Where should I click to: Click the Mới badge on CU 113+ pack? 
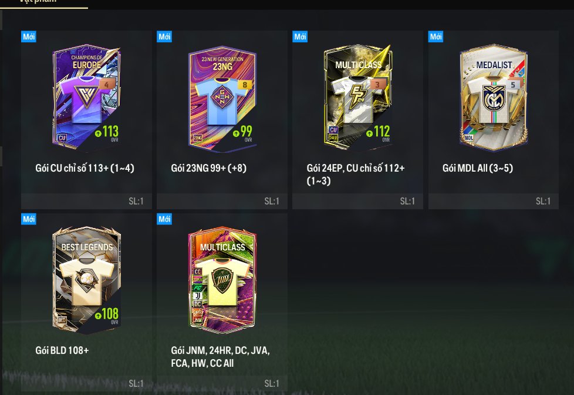29,36
